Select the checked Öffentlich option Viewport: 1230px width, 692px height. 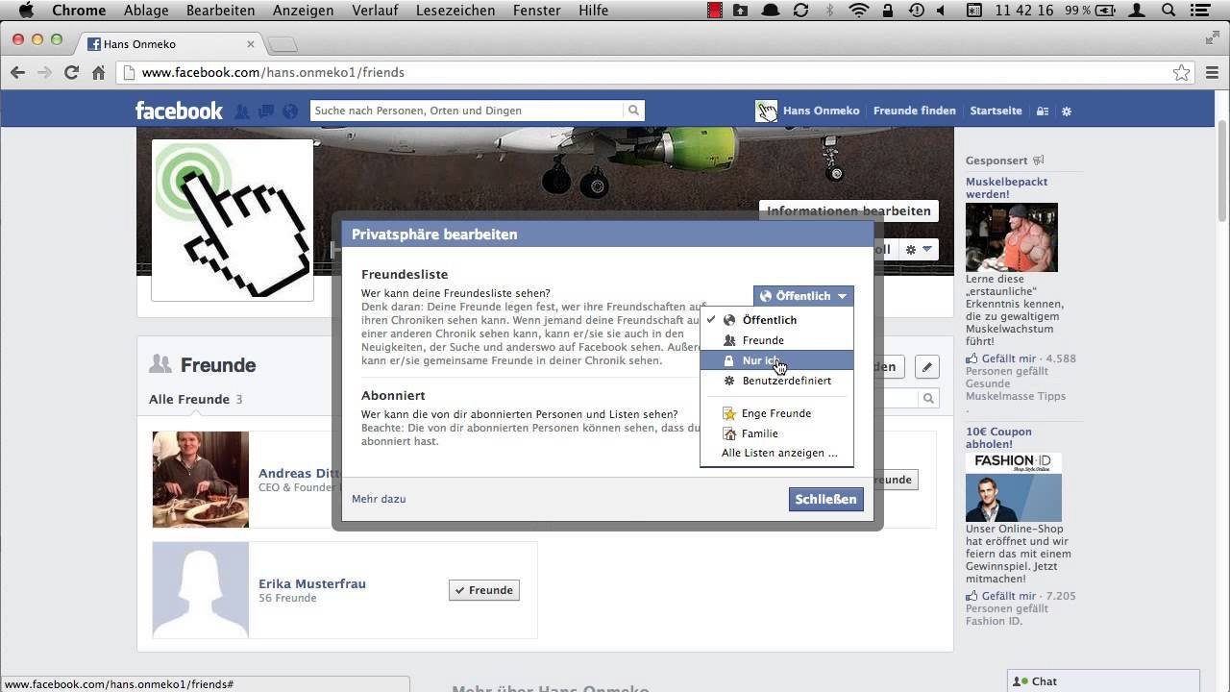pos(769,320)
